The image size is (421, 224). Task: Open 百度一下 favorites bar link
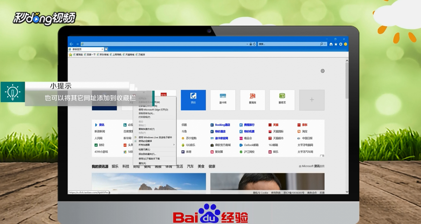[90, 55]
